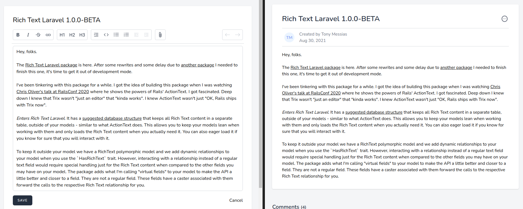This screenshot has width=523, height=209.
Task: Save the edited post
Action: click(23, 200)
